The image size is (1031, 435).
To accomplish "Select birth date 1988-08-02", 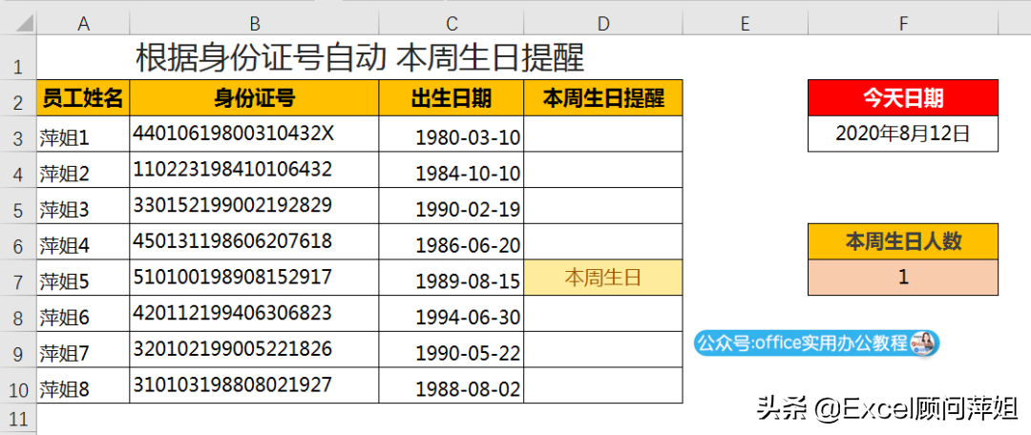I will pos(452,385).
